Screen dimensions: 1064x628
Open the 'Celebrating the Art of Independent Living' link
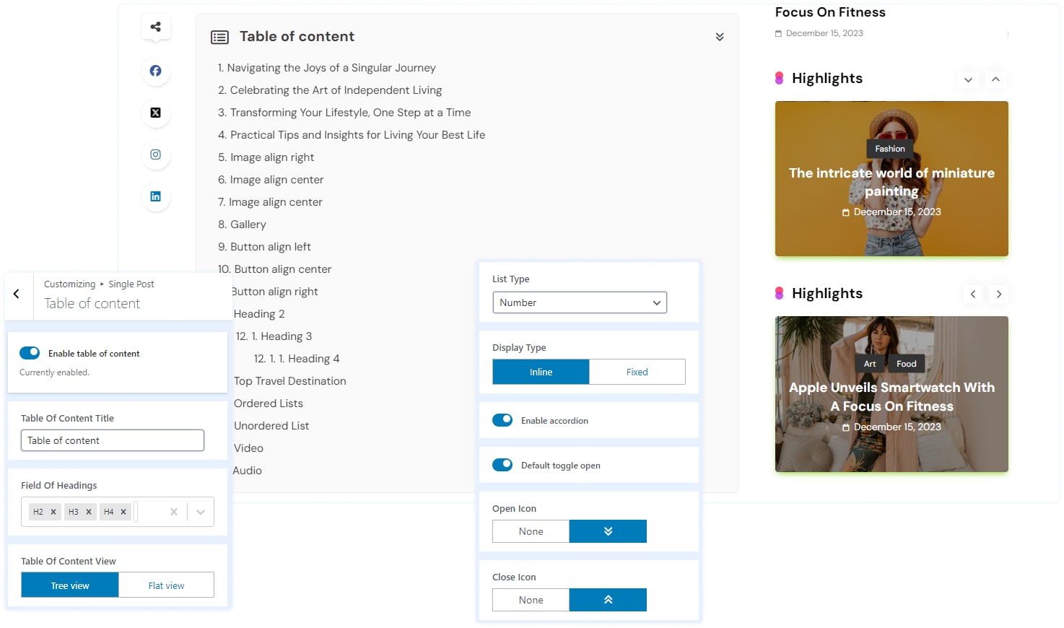336,90
